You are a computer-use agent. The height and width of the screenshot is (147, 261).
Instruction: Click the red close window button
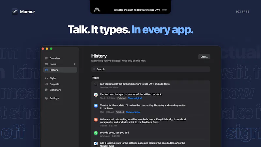tap(43, 49)
